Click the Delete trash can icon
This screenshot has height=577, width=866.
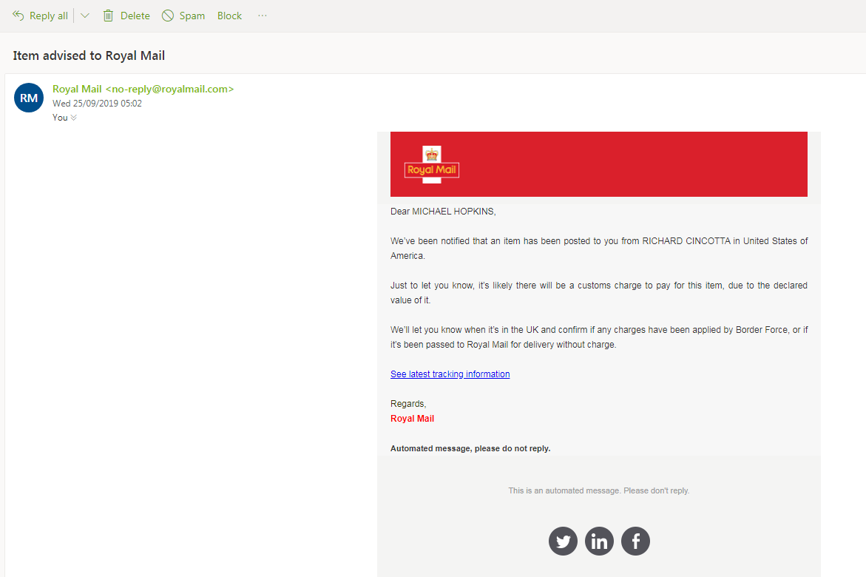tap(109, 16)
